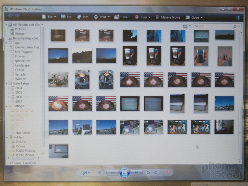
Task: Go to the next photo
Action: pyautogui.click(x=136, y=173)
